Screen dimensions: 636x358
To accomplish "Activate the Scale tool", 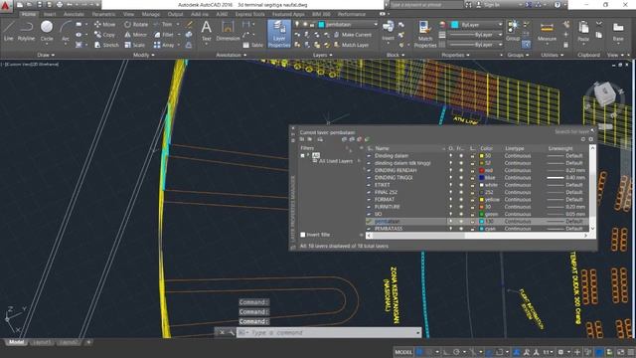I will [x=134, y=45].
